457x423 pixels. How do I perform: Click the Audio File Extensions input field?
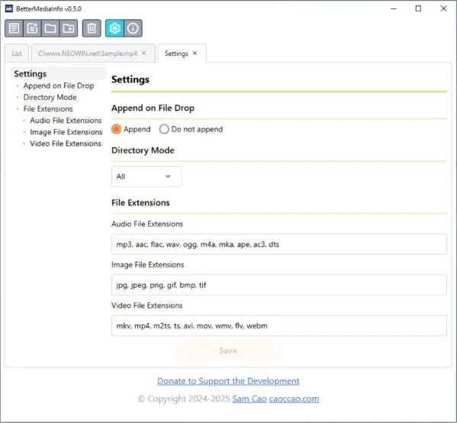pyautogui.click(x=279, y=244)
